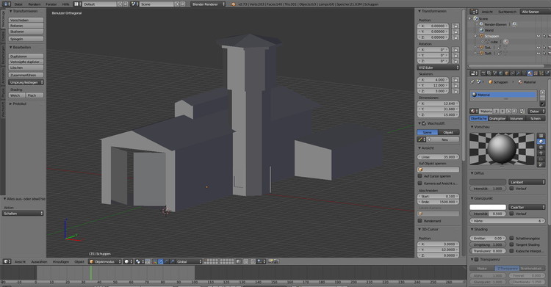
Task: Open the properties editor type icon
Action: click(x=474, y=73)
